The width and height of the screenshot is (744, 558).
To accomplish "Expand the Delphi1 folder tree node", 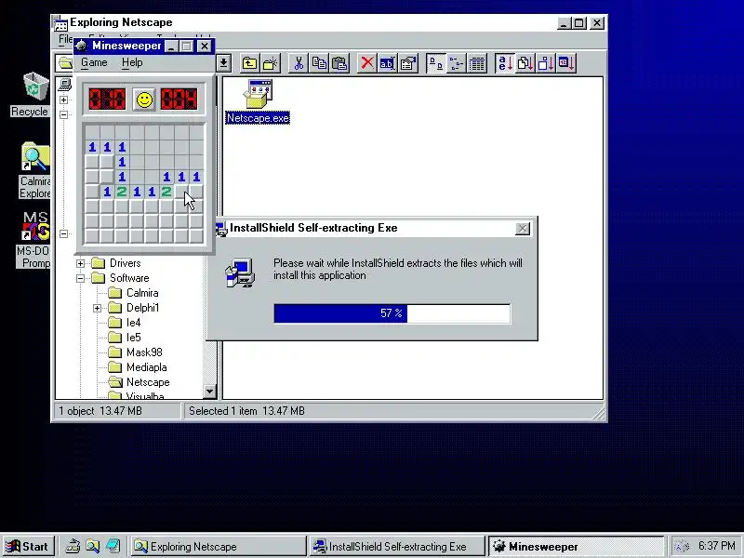I will click(97, 308).
